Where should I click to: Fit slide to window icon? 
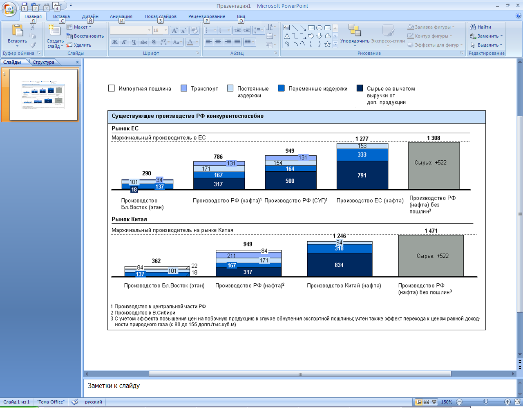click(x=517, y=402)
